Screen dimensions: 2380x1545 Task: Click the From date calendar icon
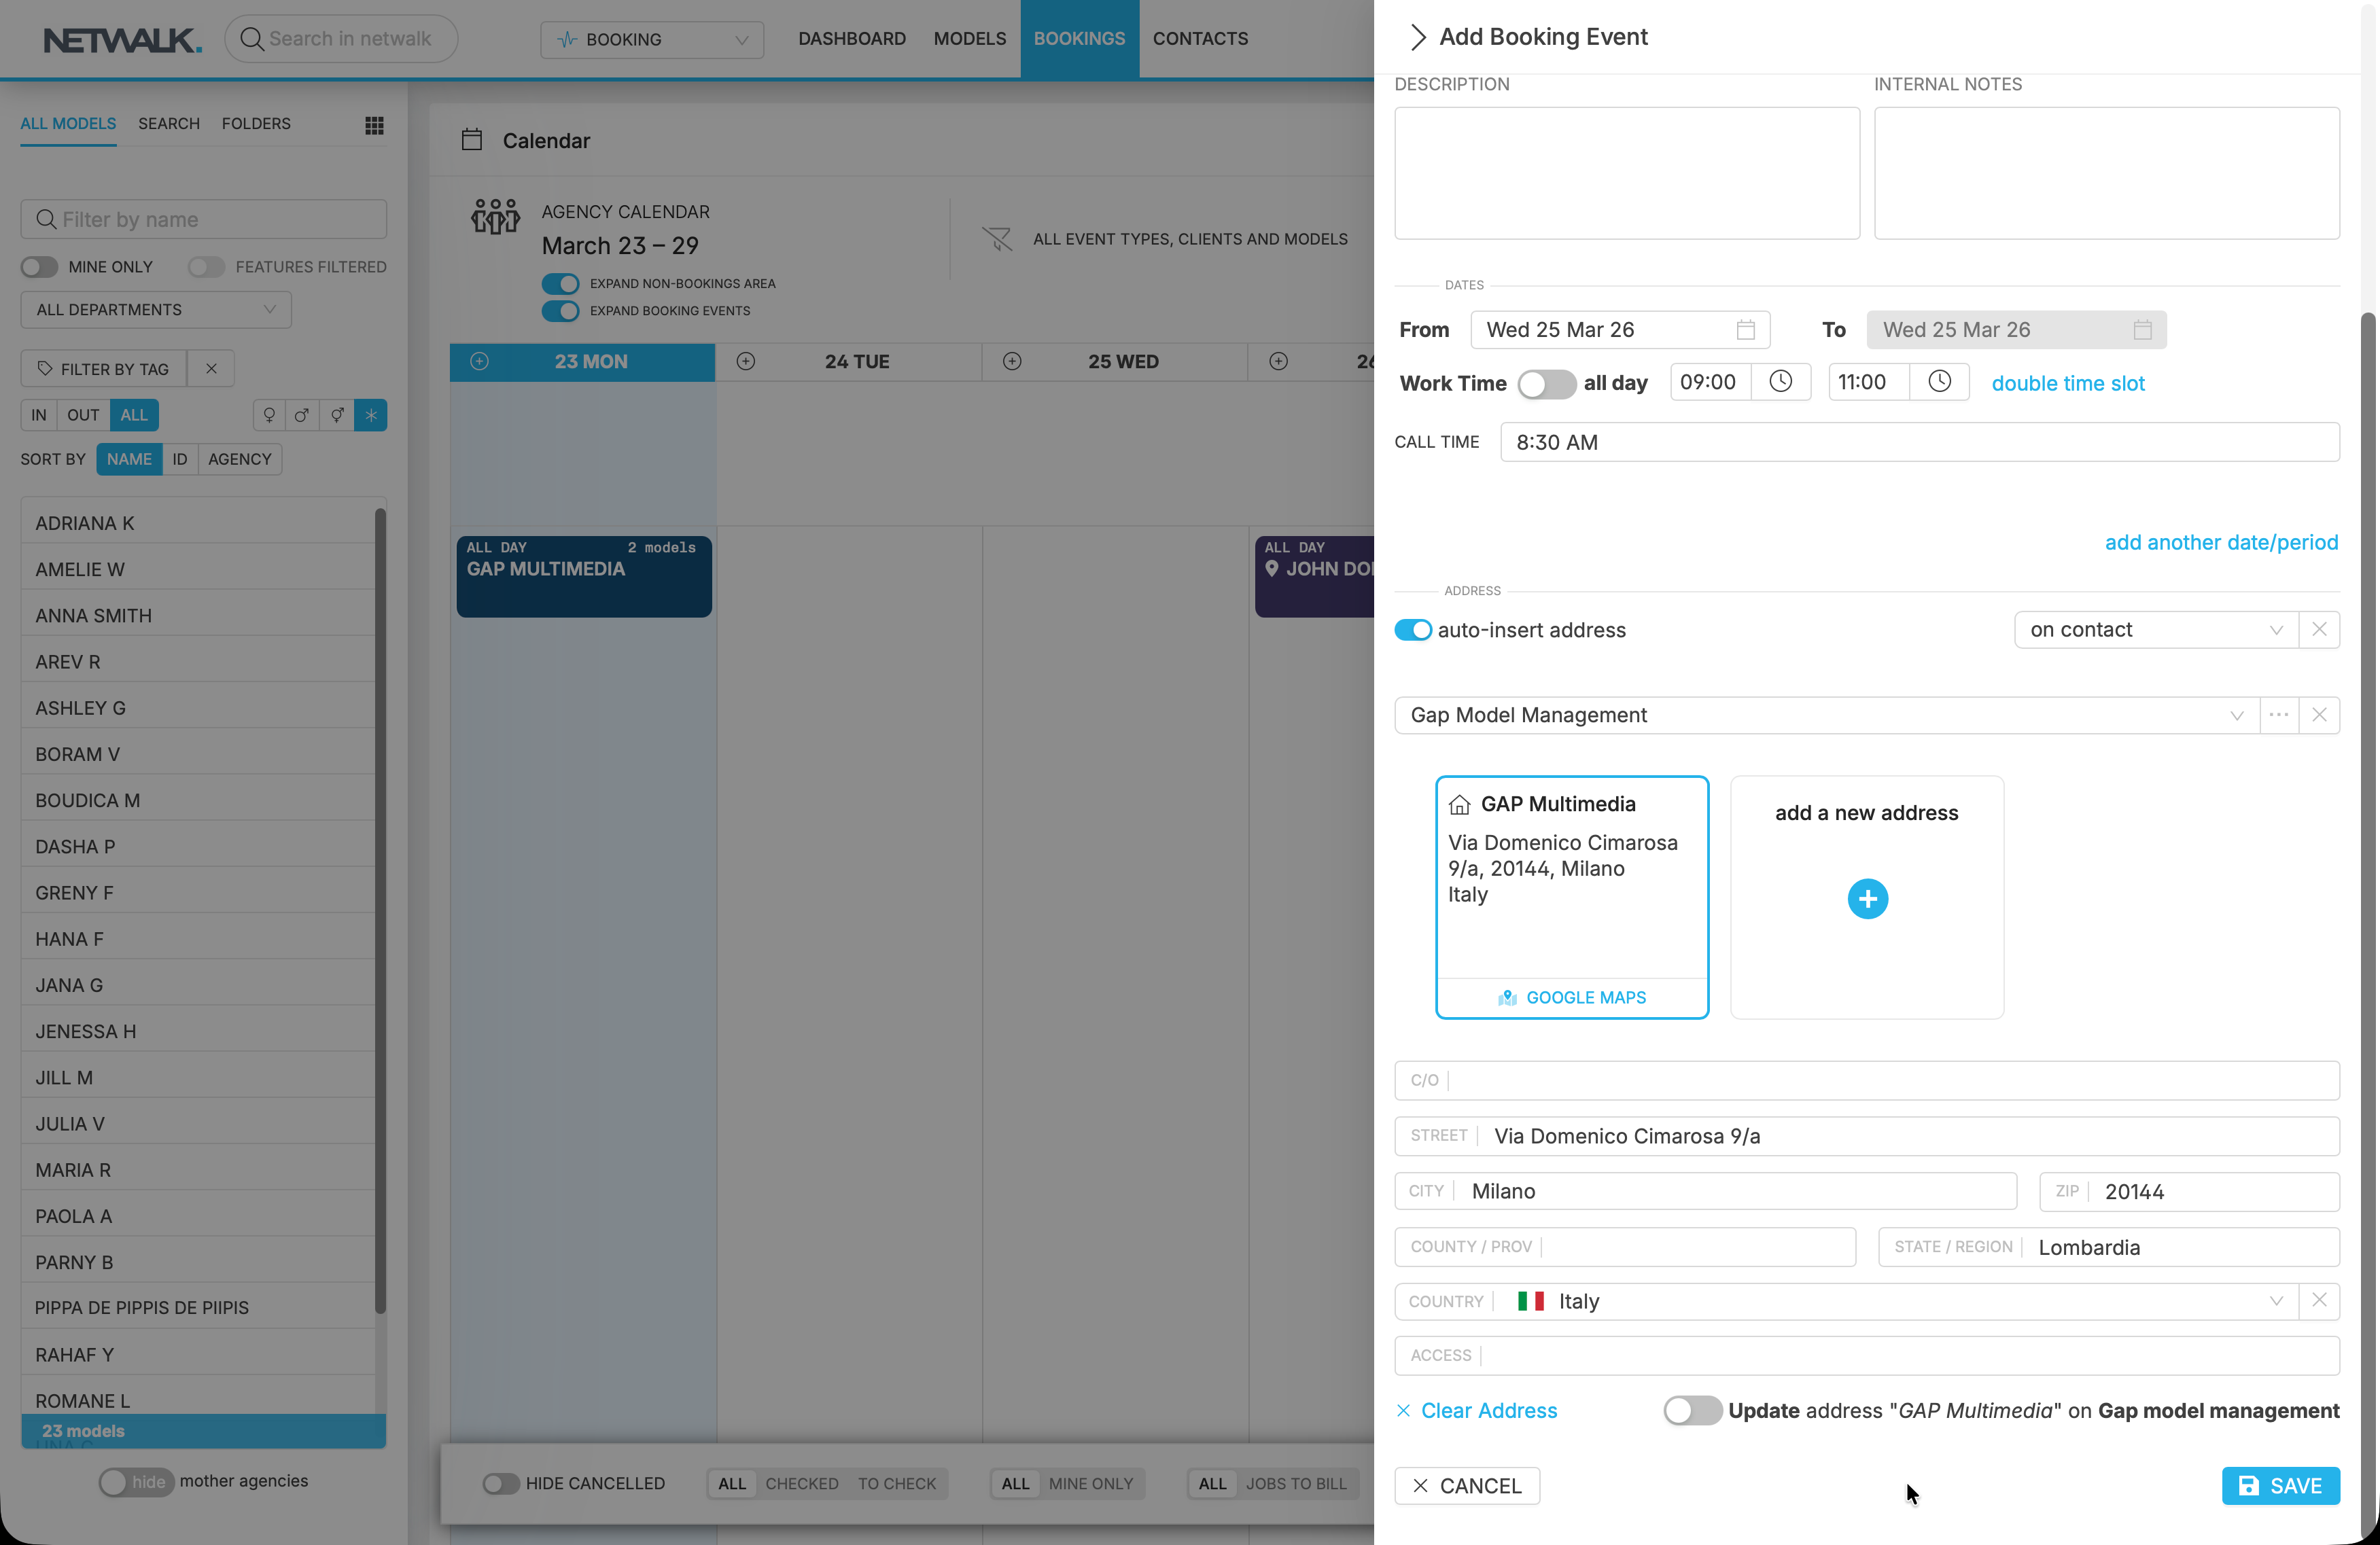[1745, 330]
